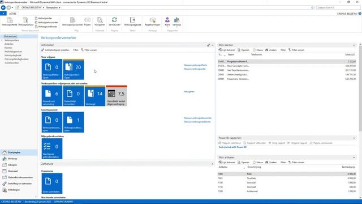Open the Wachtende gebruikerstaken tile
The width and height of the screenshot is (362, 204).
pyautogui.click(x=52, y=148)
